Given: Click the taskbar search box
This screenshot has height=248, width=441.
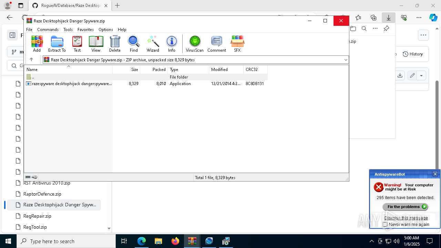Looking at the screenshot, I should click(x=66, y=241).
